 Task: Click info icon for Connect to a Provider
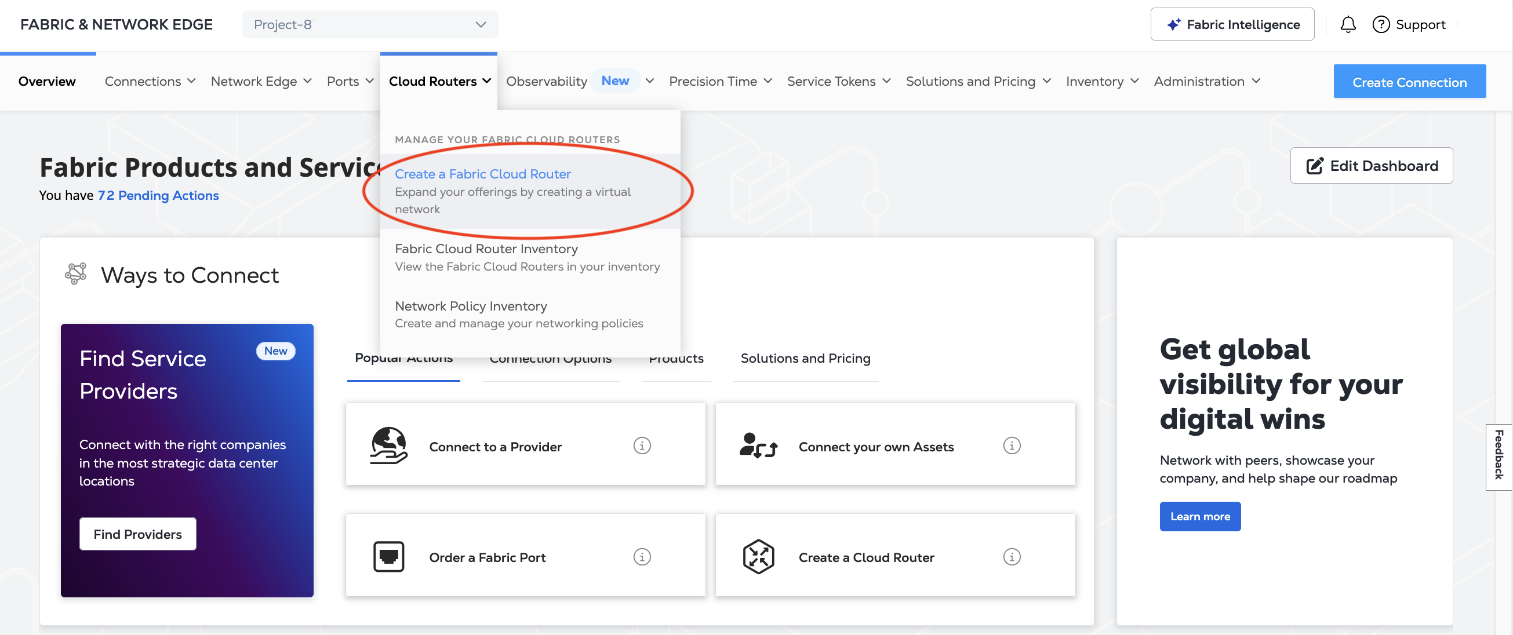coord(642,446)
